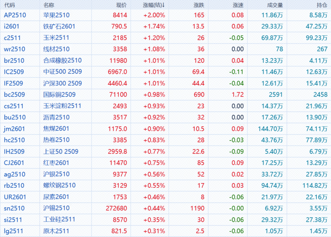This screenshot has width=331, height=237.
Task: Sort the table by 成交量 header
Action: coord(275,5)
